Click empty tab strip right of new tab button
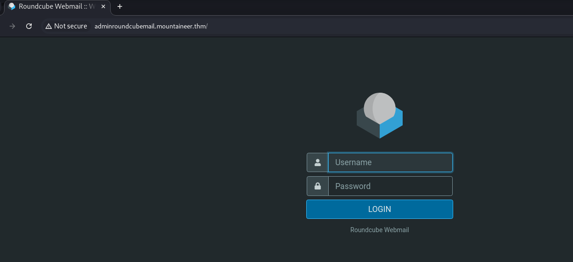 point(321,6)
